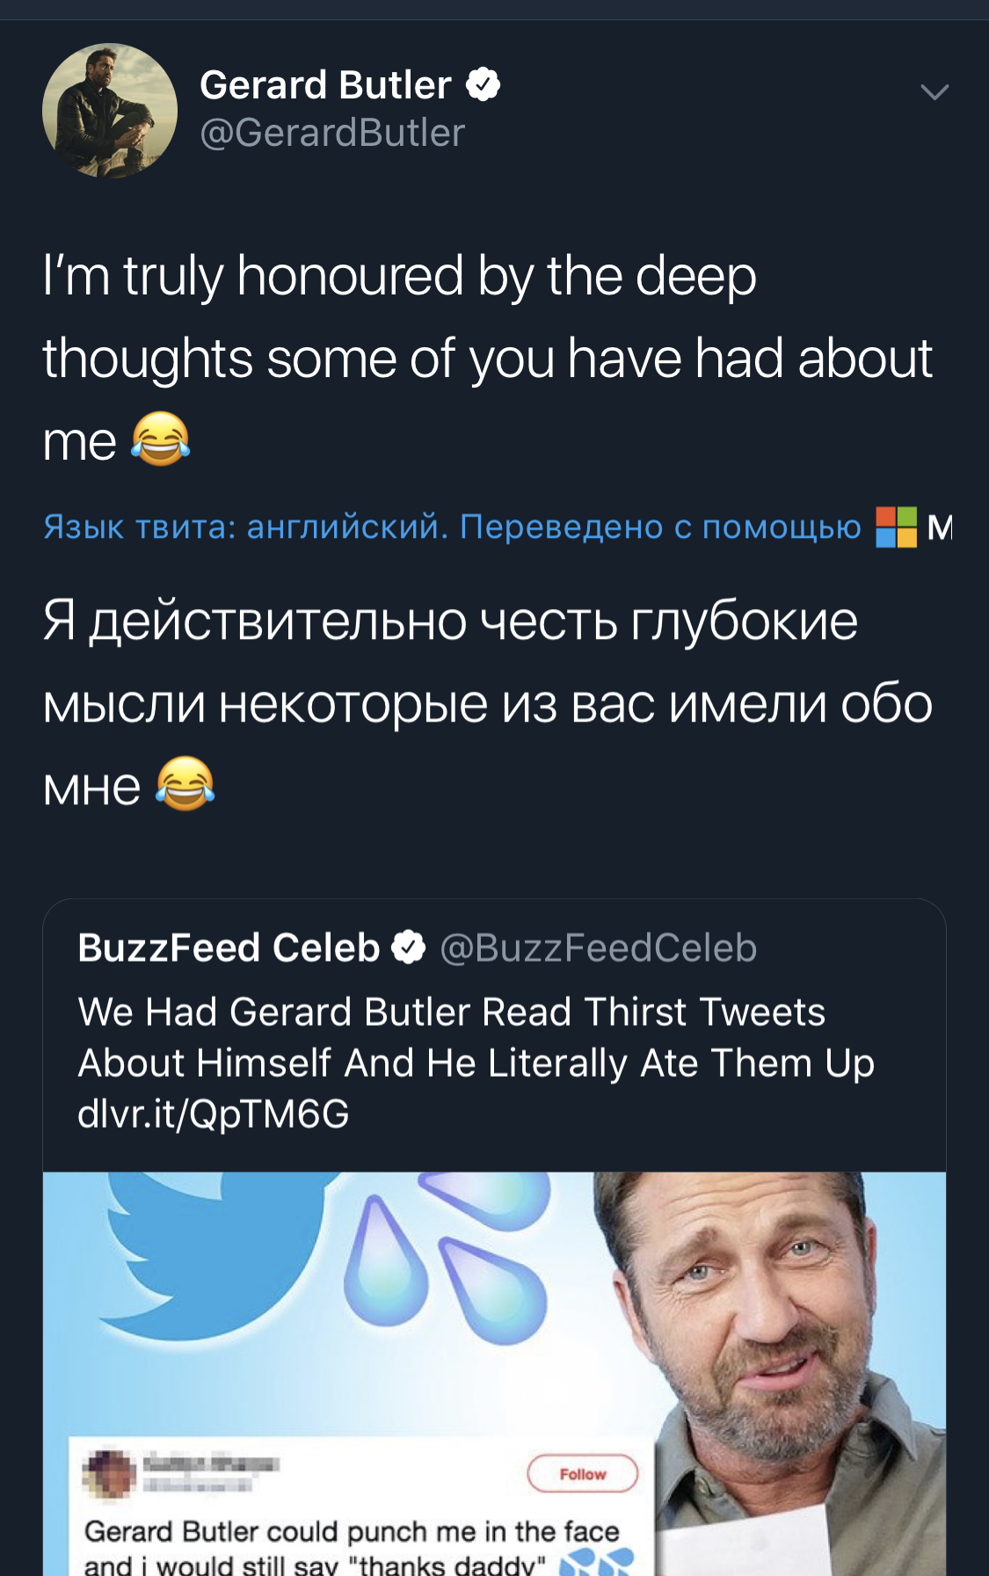Open Gerard Butler's profile avatar
Image resolution: width=989 pixels, height=1576 pixels.
click(x=110, y=111)
